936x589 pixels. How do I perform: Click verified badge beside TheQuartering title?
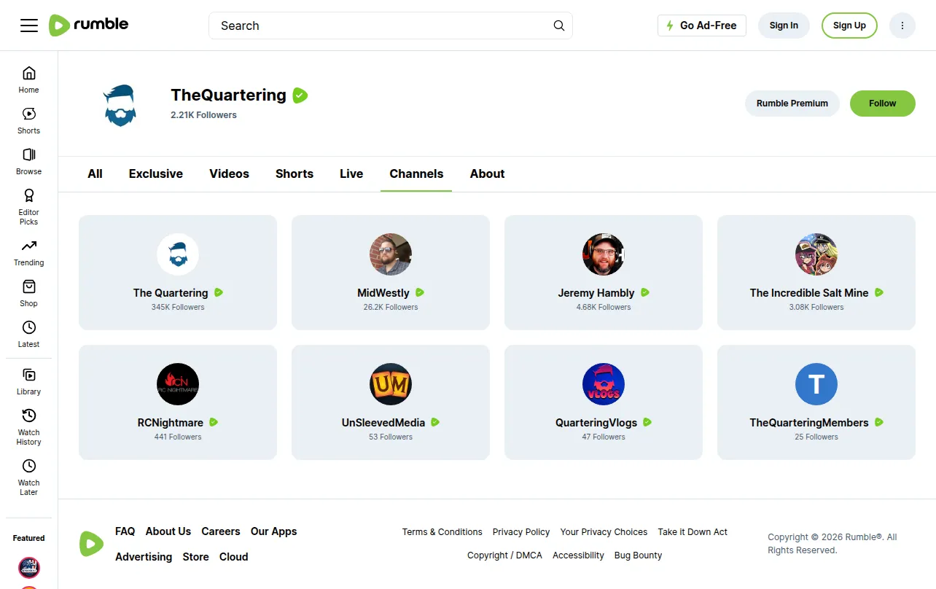pyautogui.click(x=300, y=95)
